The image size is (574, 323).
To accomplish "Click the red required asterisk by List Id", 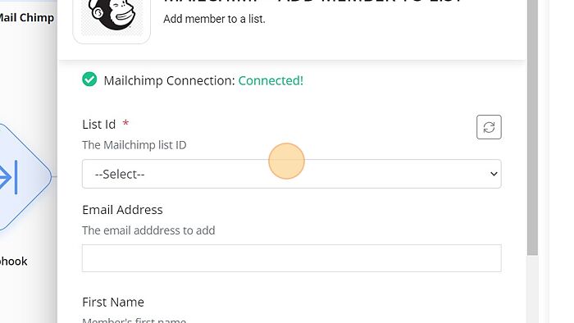I will tap(125, 123).
